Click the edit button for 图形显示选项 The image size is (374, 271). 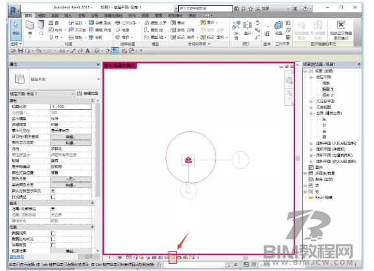(71, 143)
